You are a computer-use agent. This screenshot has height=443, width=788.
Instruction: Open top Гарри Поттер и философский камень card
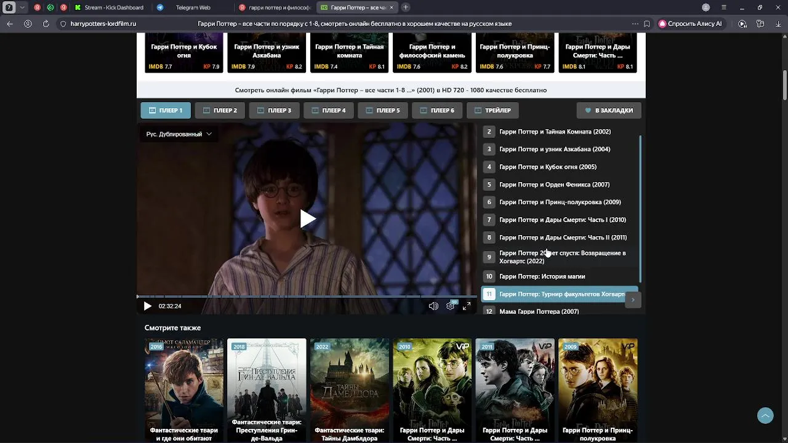[432, 53]
